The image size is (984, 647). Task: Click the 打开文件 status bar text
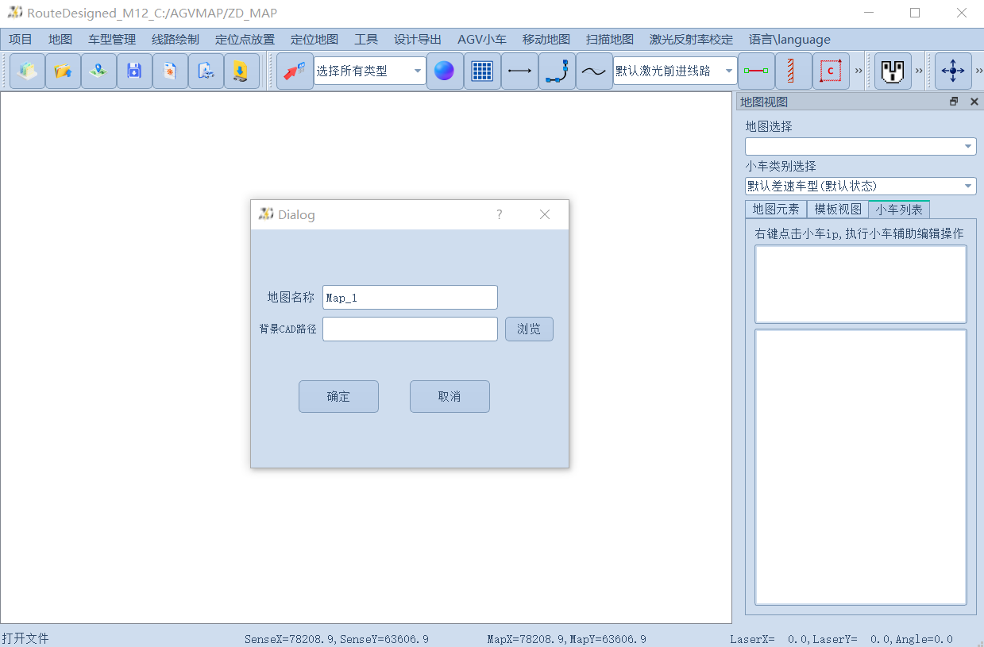click(x=25, y=638)
